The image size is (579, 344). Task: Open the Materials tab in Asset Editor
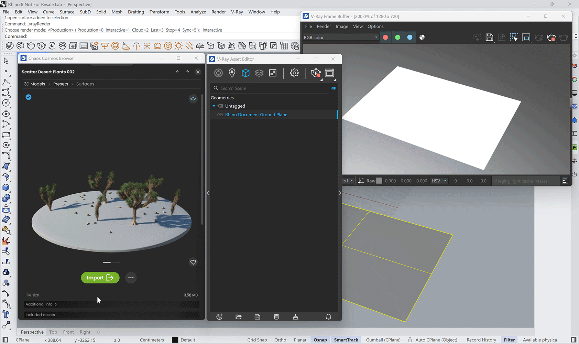[x=218, y=73]
